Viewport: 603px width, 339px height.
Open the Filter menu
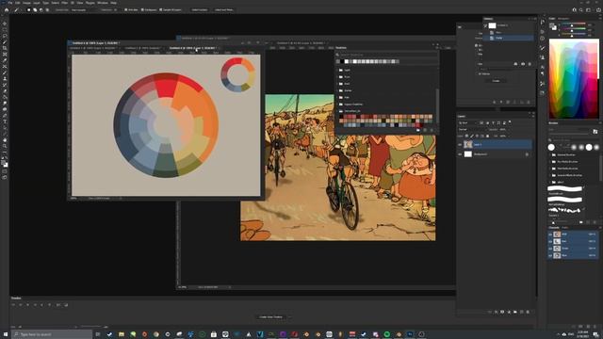pyautogui.click(x=65, y=3)
